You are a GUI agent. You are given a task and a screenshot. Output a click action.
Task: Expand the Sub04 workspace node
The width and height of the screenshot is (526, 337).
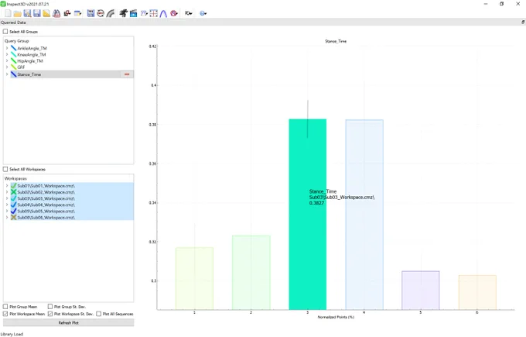tap(7, 205)
